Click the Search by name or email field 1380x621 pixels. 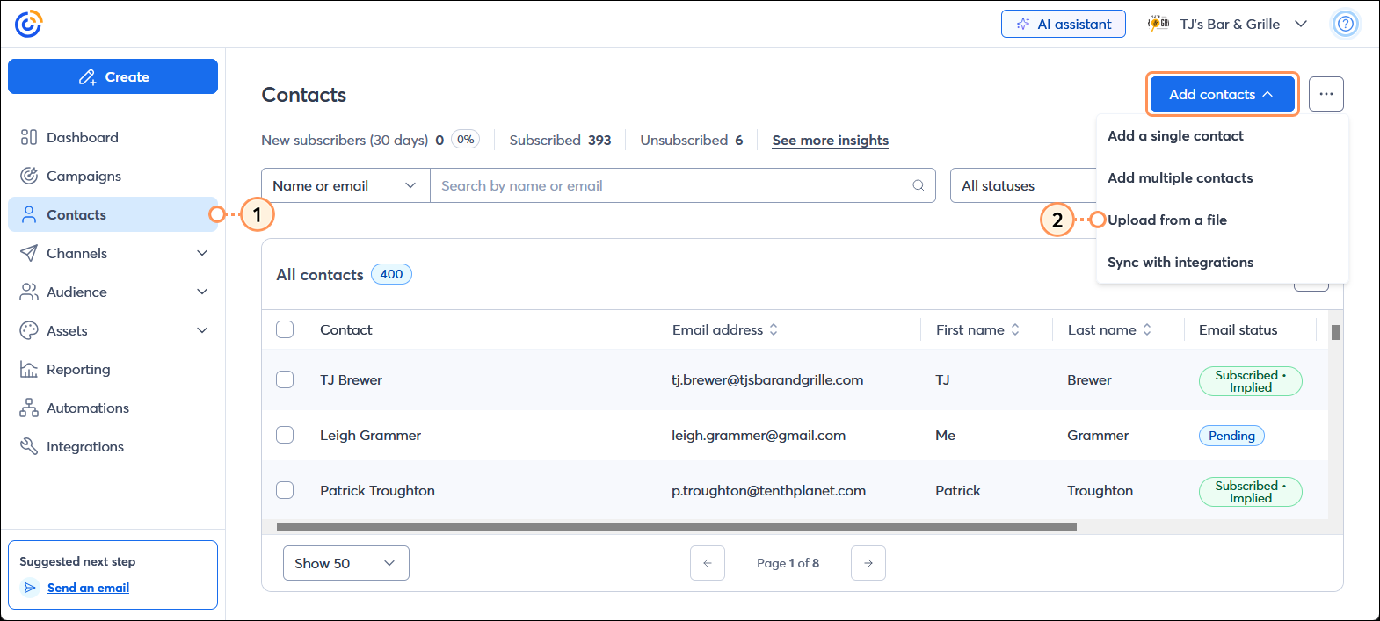[x=683, y=185]
